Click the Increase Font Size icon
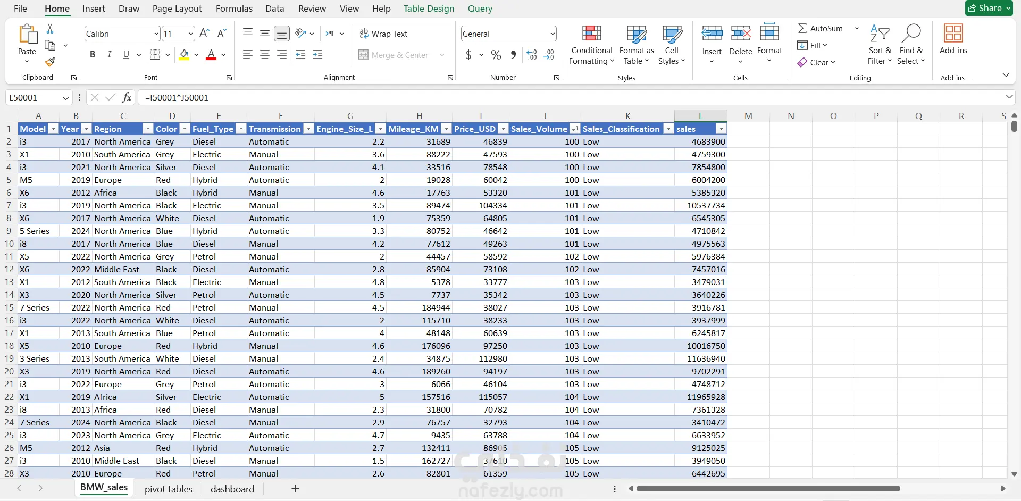1021x501 pixels. coord(204,34)
